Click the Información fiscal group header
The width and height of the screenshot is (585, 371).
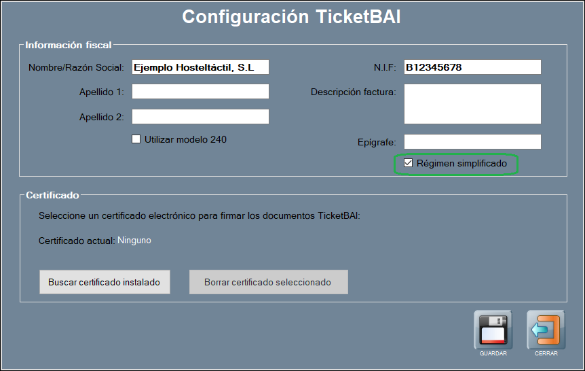[x=69, y=46]
